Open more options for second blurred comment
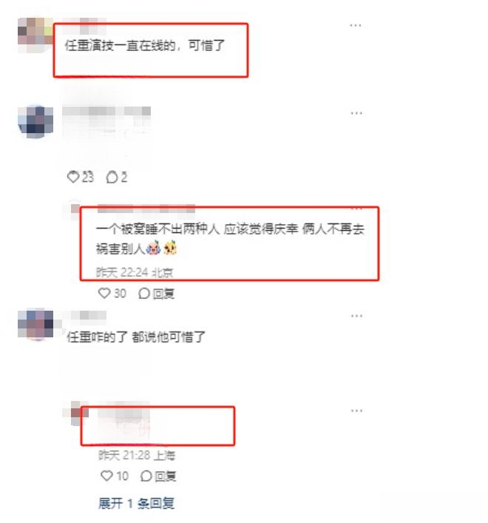 point(356,113)
